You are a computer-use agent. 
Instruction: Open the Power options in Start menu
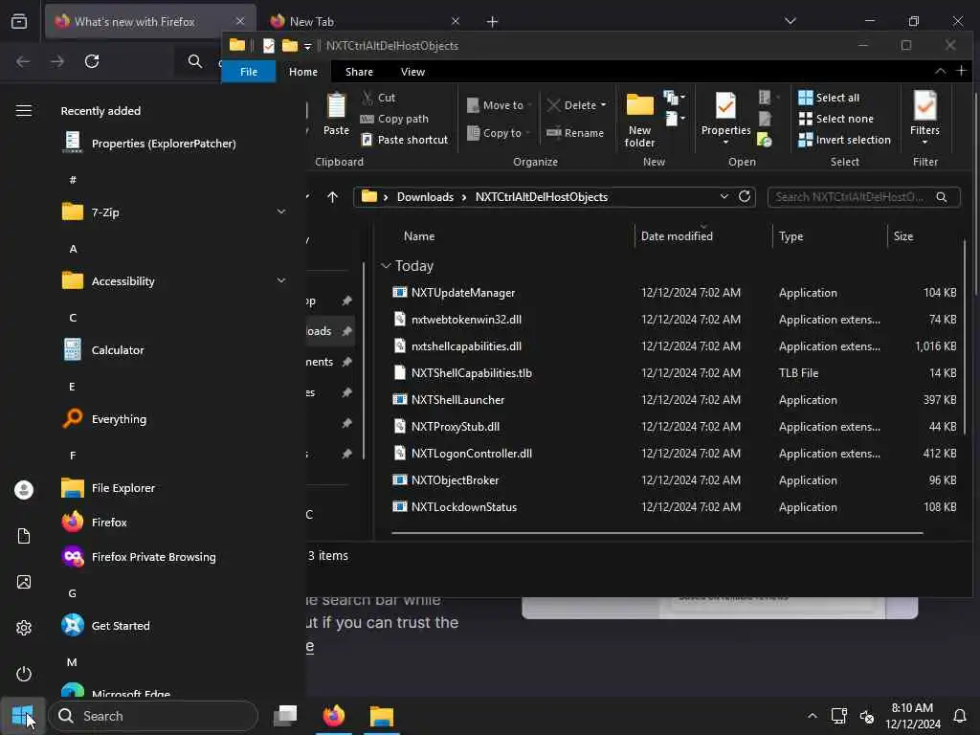[x=24, y=674]
